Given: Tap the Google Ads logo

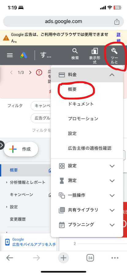Looking at the screenshot, I should tap(24, 55).
